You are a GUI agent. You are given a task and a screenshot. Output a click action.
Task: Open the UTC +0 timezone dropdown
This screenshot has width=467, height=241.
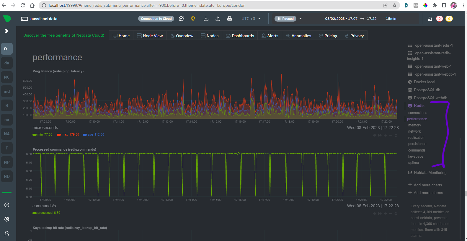251,19
